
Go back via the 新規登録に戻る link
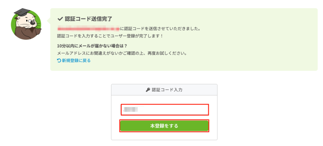click(76, 61)
